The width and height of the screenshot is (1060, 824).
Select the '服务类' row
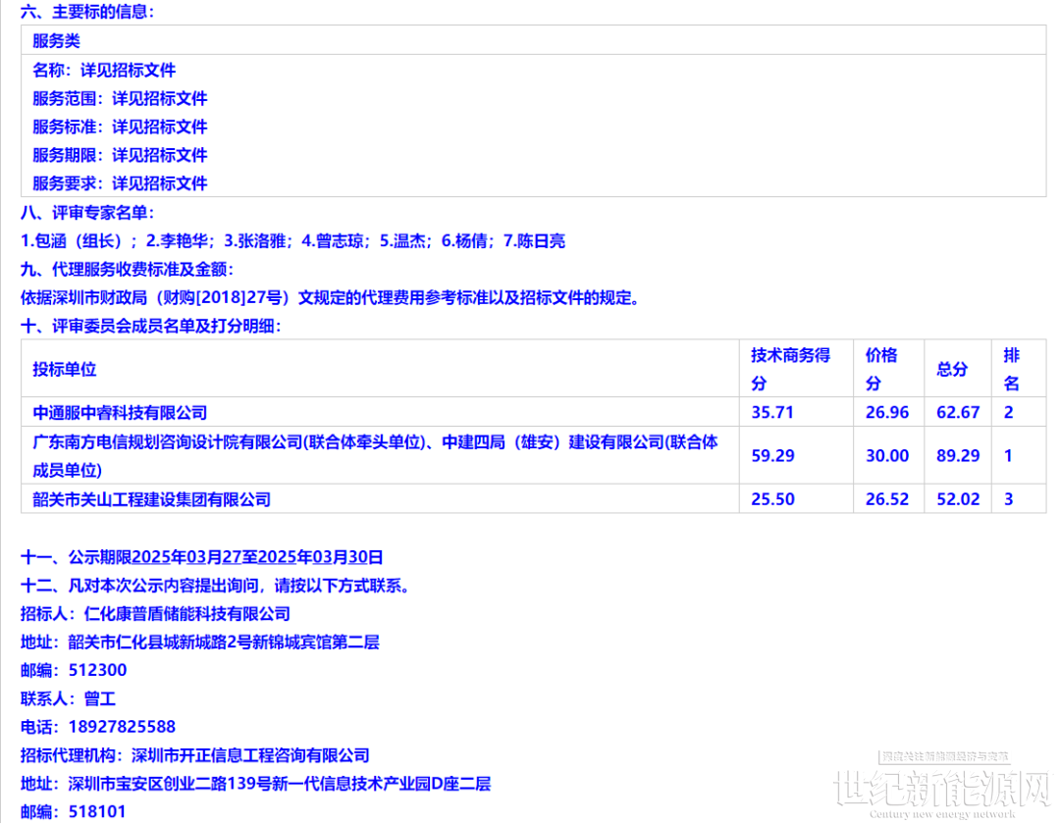[x=533, y=40]
